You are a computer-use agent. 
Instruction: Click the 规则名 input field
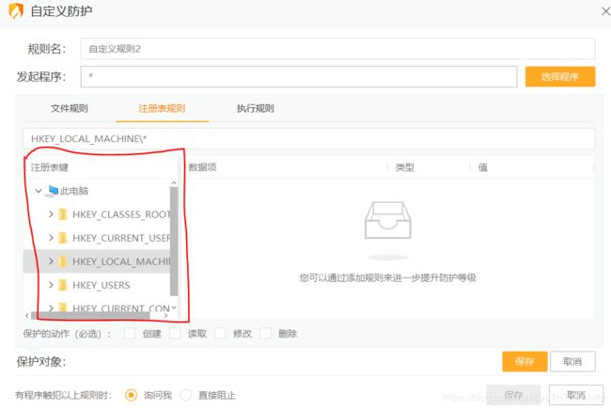337,49
